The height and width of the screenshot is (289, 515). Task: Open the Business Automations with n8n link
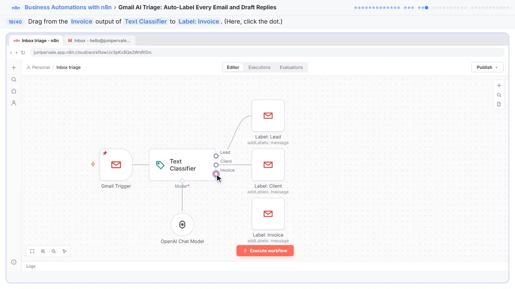point(68,7)
